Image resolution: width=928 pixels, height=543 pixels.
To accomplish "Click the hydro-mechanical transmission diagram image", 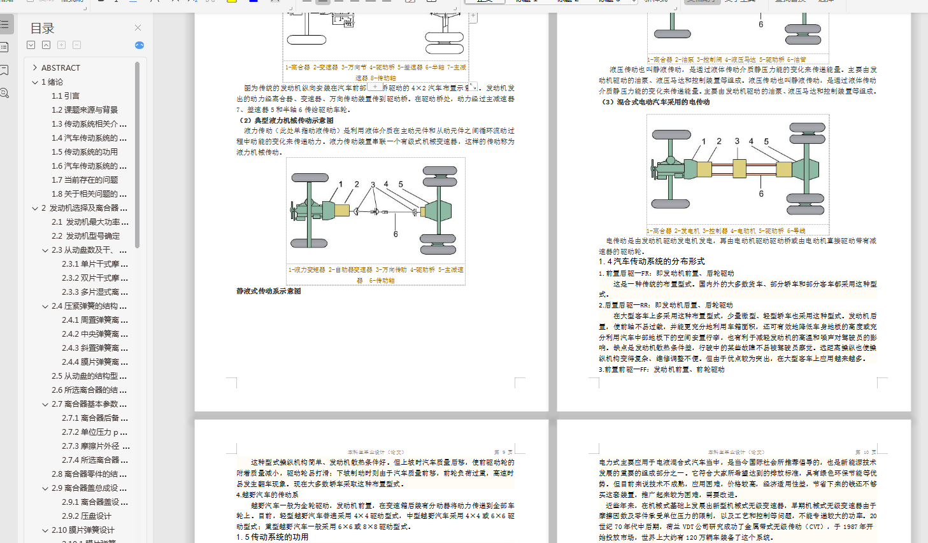I will 376,211.
